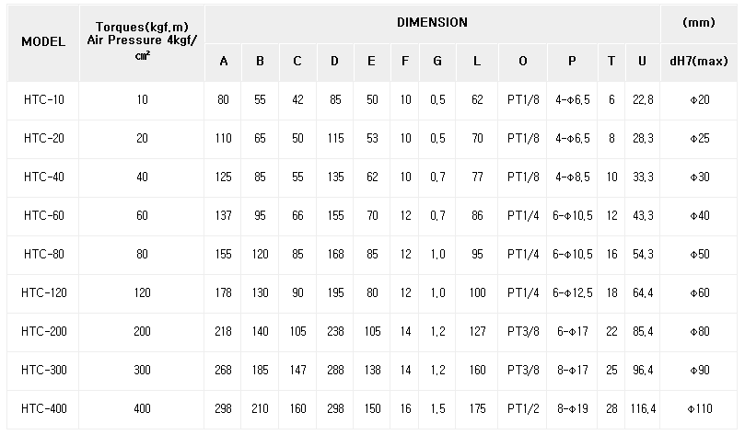Click the column A header
The width and height of the screenshot is (745, 435).
point(223,62)
